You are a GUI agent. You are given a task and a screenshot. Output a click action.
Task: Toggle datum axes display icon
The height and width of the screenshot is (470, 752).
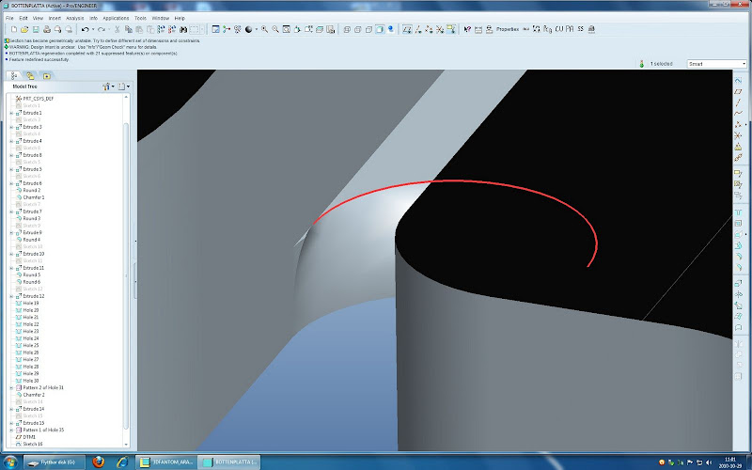pyautogui.click(x=415, y=29)
